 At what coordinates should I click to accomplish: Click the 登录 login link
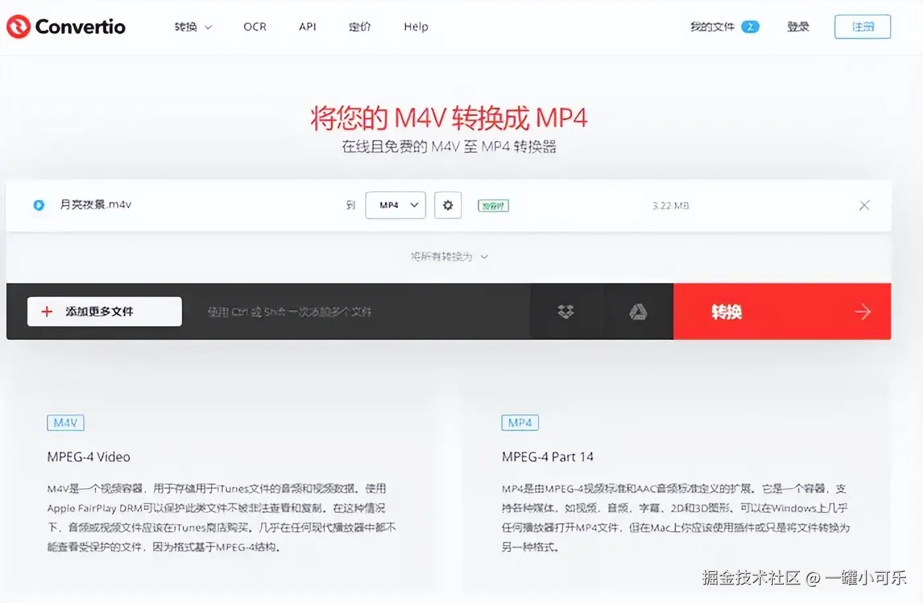[798, 27]
